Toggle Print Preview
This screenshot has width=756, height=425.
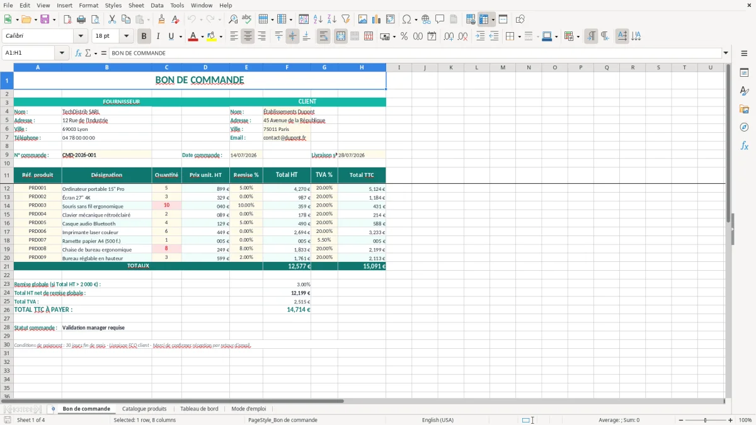(94, 20)
